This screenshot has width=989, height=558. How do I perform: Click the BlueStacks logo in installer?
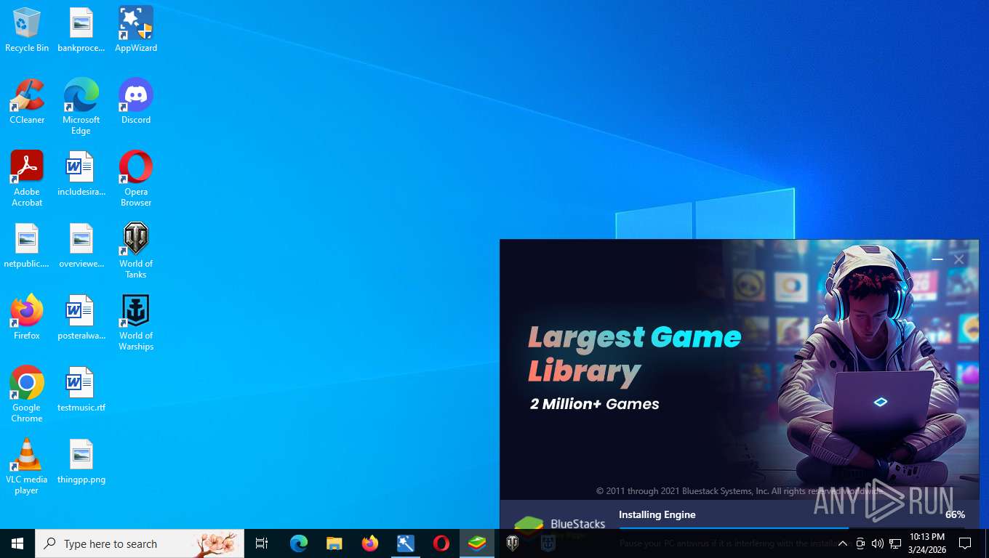(x=559, y=525)
